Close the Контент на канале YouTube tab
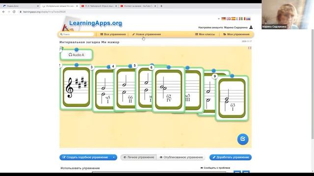 click(155, 6)
